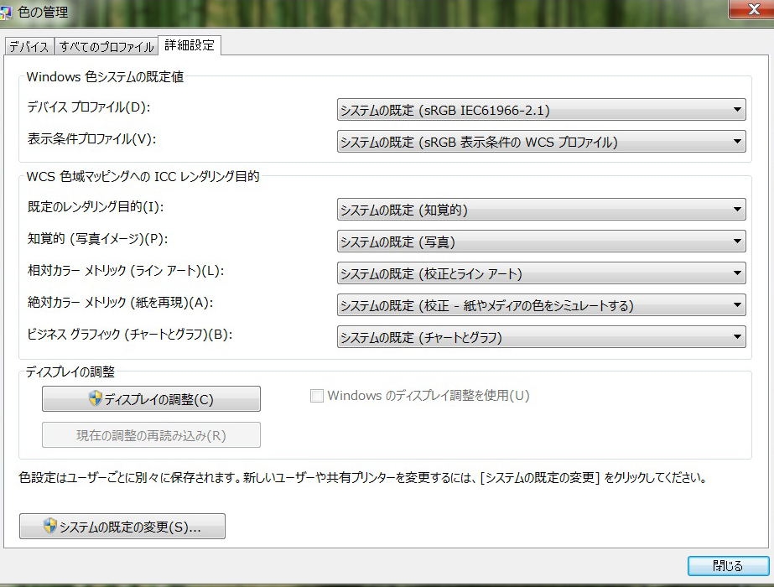774x587 pixels.
Task: Click the ディスプレイの調整 group heading
Action: pos(70,371)
